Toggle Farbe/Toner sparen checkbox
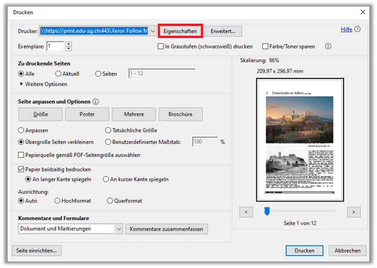Screen dimensions: 377x268 click(266, 46)
